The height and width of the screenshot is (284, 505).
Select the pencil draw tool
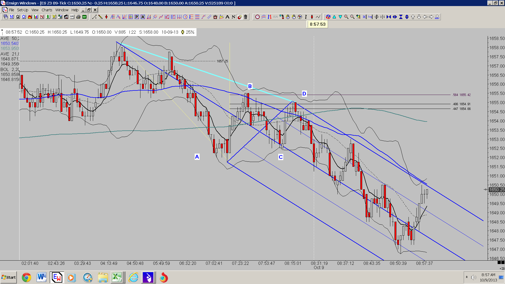click(x=100, y=17)
